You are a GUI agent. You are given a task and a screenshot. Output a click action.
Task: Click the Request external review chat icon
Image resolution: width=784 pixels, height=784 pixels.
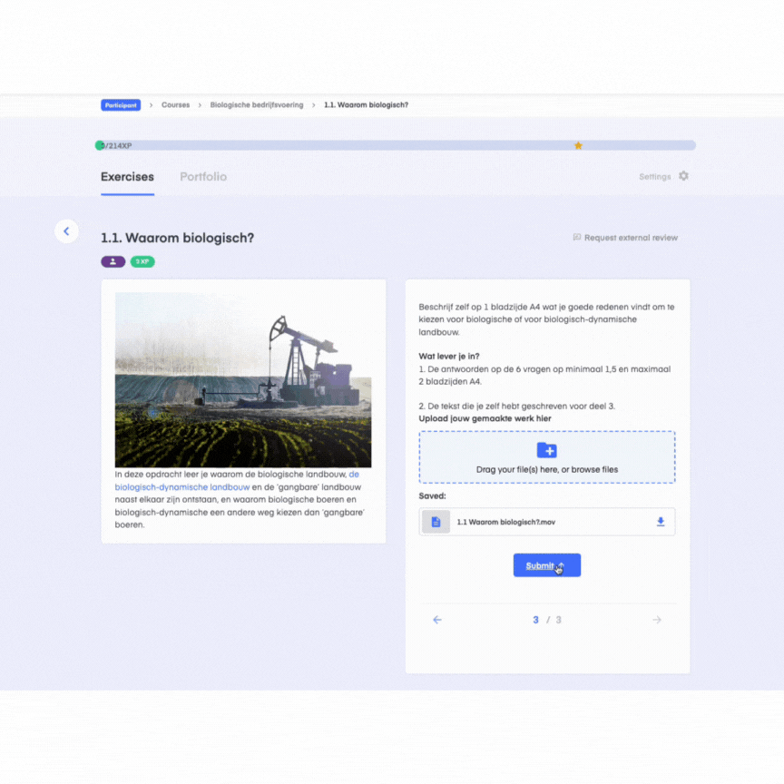(x=576, y=238)
